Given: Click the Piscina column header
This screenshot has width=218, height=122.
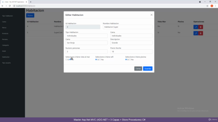Looking at the screenshot, I should (x=181, y=22).
